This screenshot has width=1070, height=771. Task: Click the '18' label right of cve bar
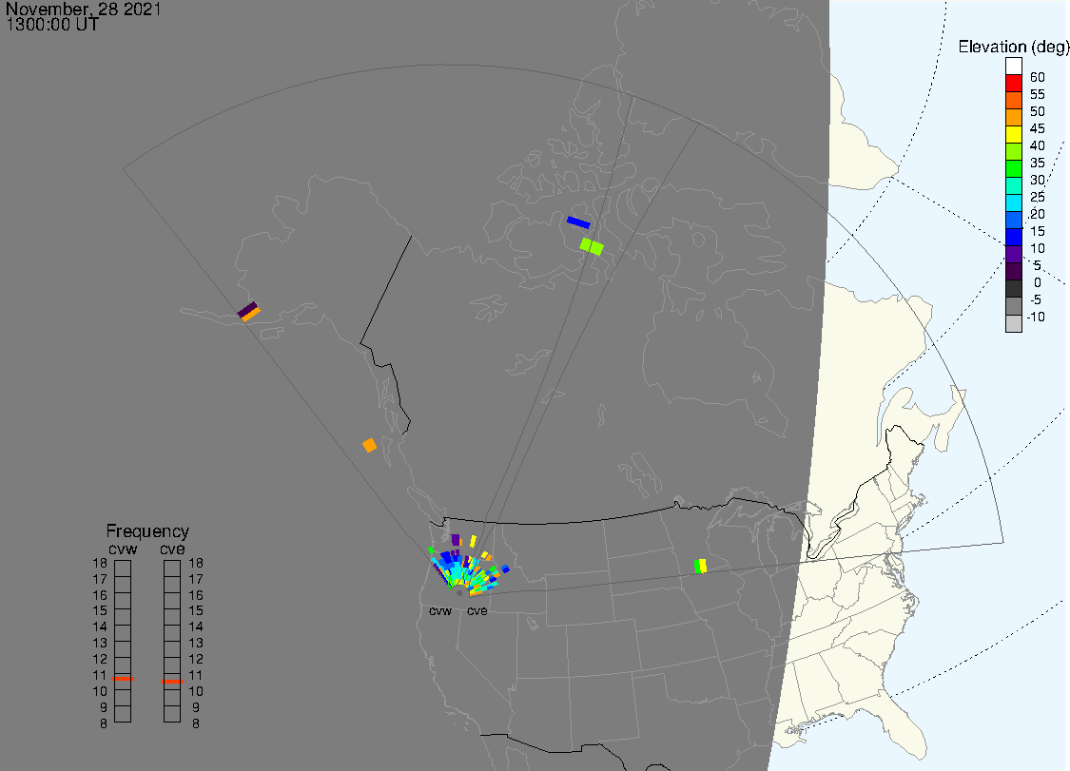(196, 564)
